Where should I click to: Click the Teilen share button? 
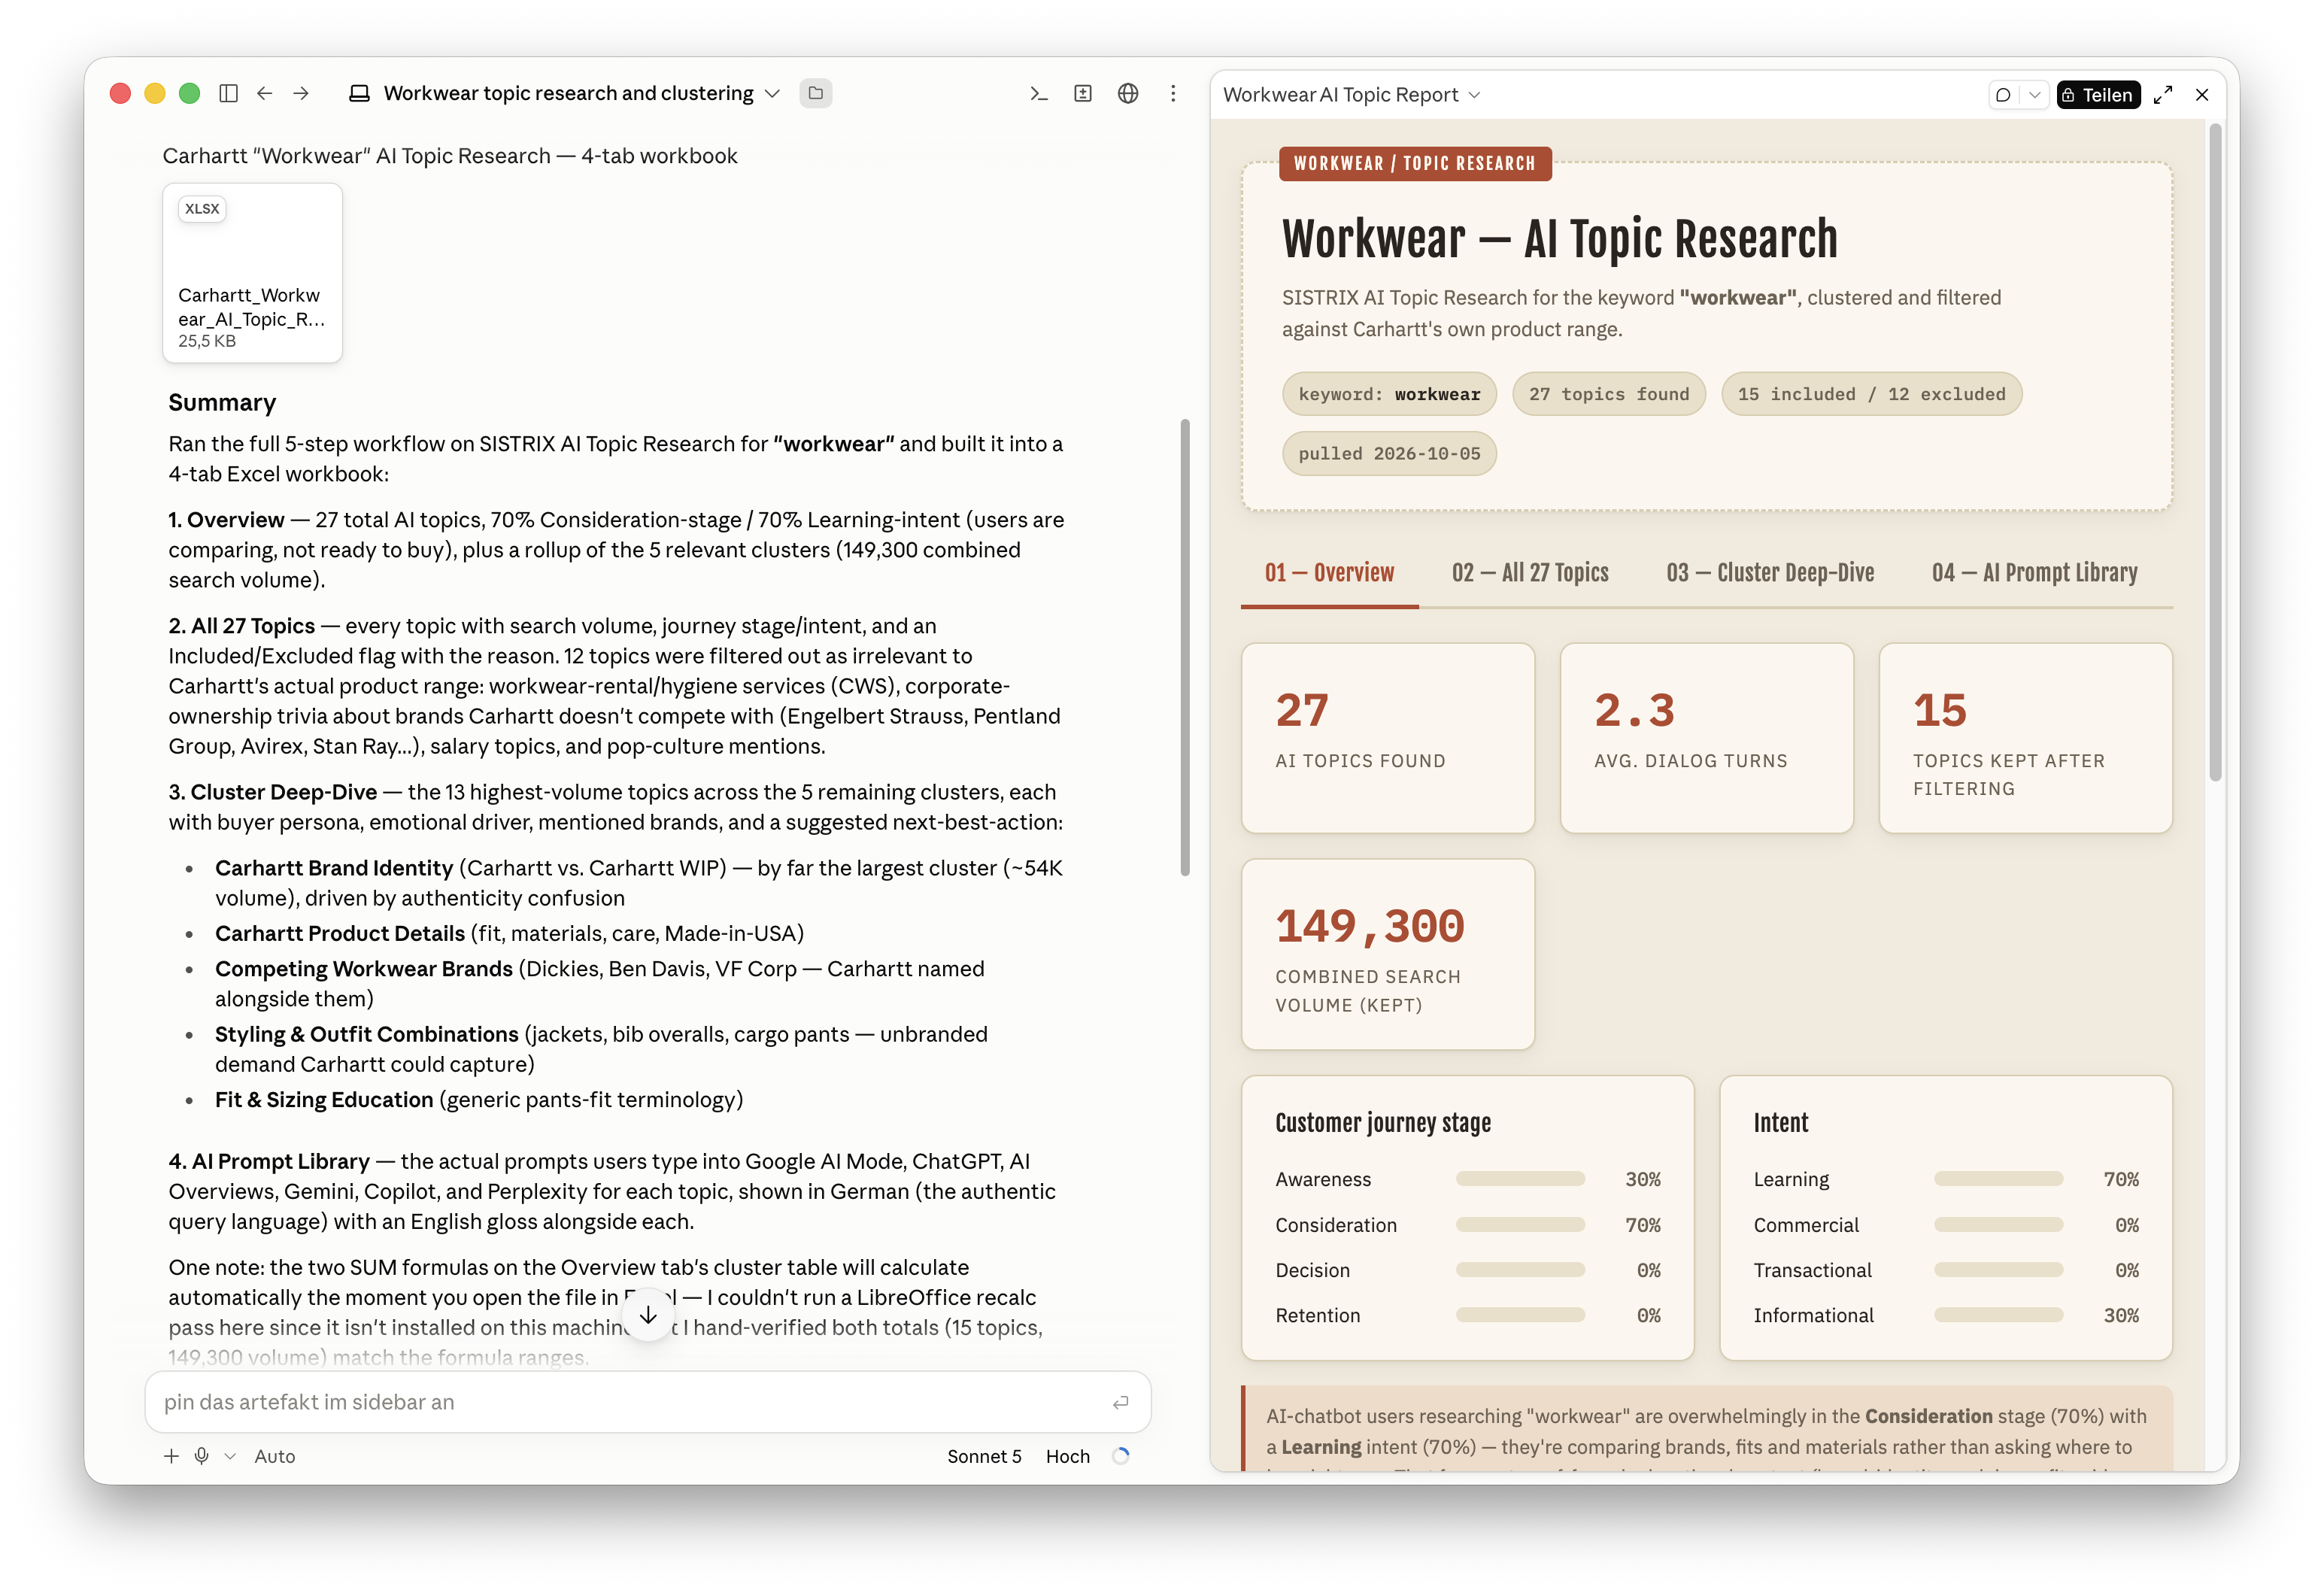click(x=2098, y=95)
